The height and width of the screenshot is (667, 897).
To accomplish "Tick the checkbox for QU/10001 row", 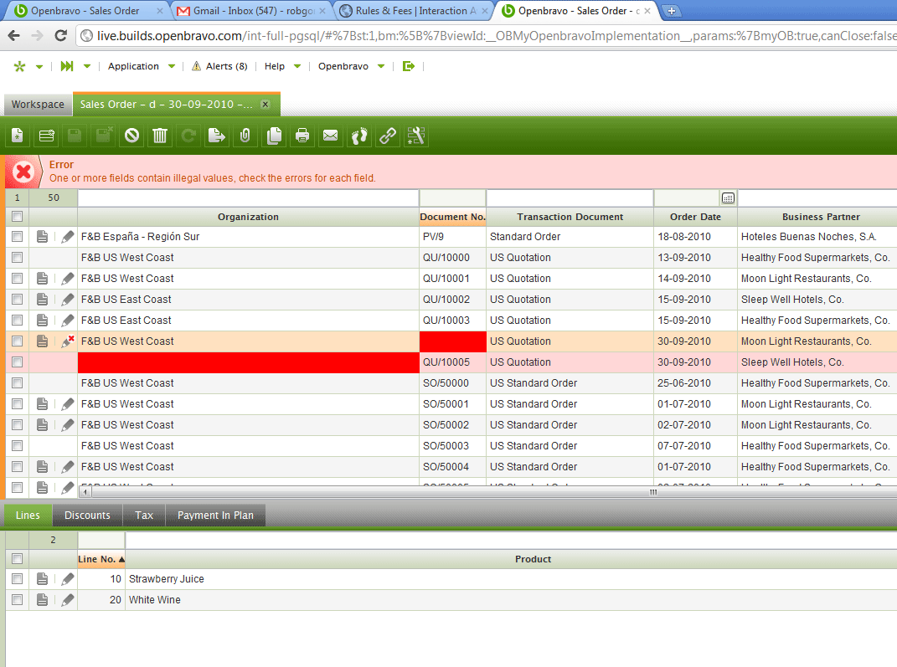I will click(17, 279).
